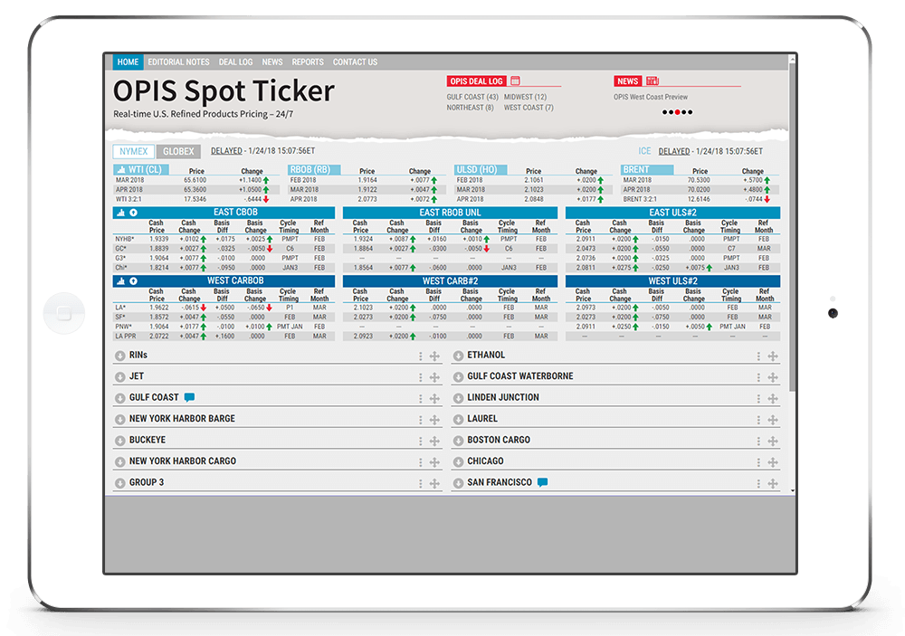Expand the LINDEN JUNCTION panel
Image resolution: width=905 pixels, height=636 pixels.
[458, 397]
